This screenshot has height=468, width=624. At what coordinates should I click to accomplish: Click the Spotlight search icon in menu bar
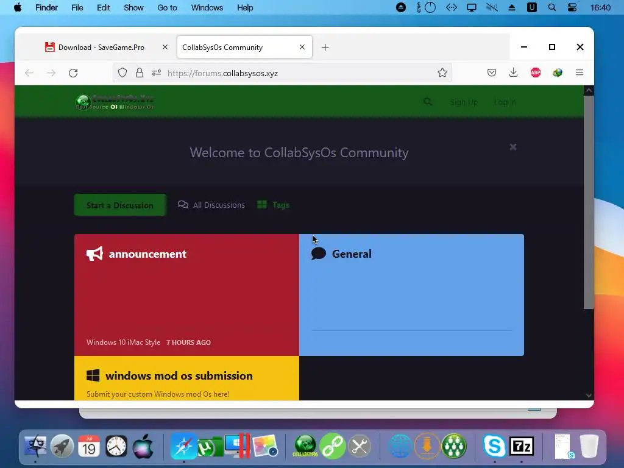tap(552, 7)
